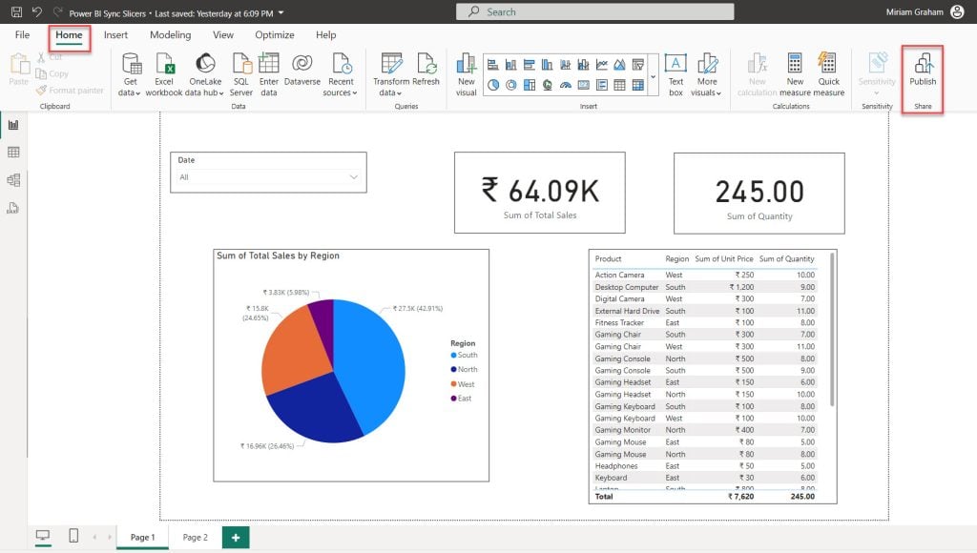This screenshot has height=553, width=977.
Task: Open the File menu
Action: [23, 35]
